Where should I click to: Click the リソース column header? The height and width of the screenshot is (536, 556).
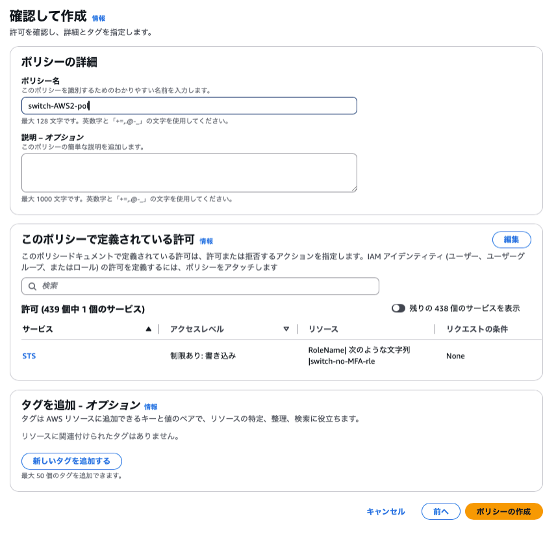click(x=323, y=329)
